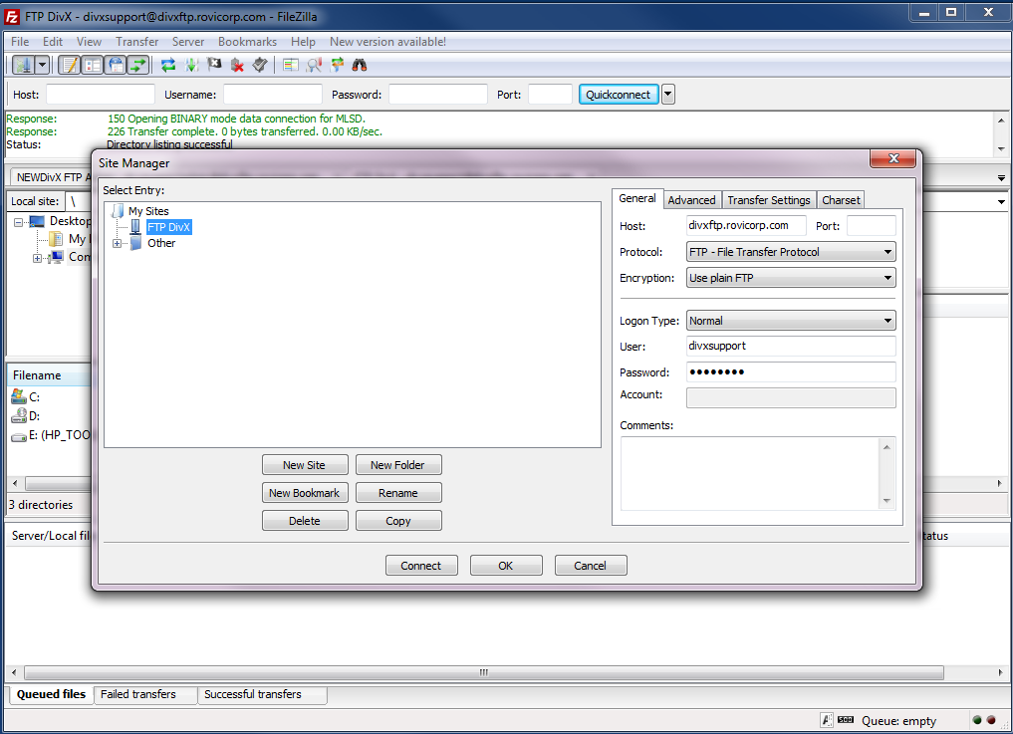This screenshot has width=1013, height=734.
Task: Focus the Quickconnect Password field
Action: [438, 95]
